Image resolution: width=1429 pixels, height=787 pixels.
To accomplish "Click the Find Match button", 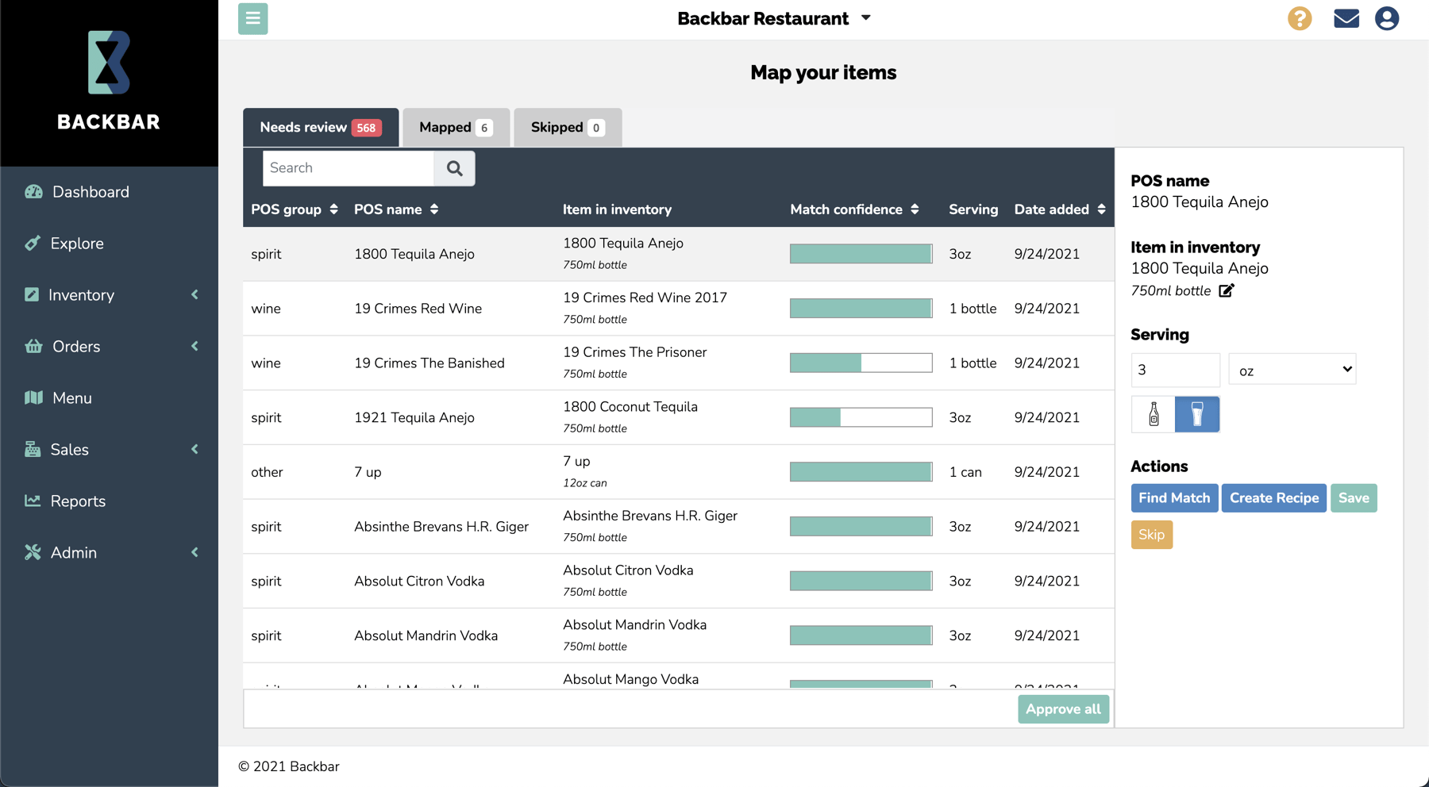I will point(1173,498).
